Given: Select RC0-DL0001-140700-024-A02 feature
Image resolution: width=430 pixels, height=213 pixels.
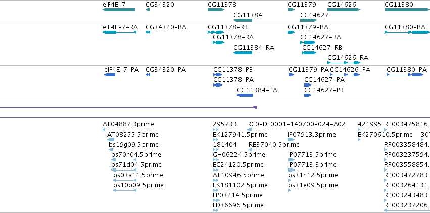Looking at the screenshot, I should point(249,130).
